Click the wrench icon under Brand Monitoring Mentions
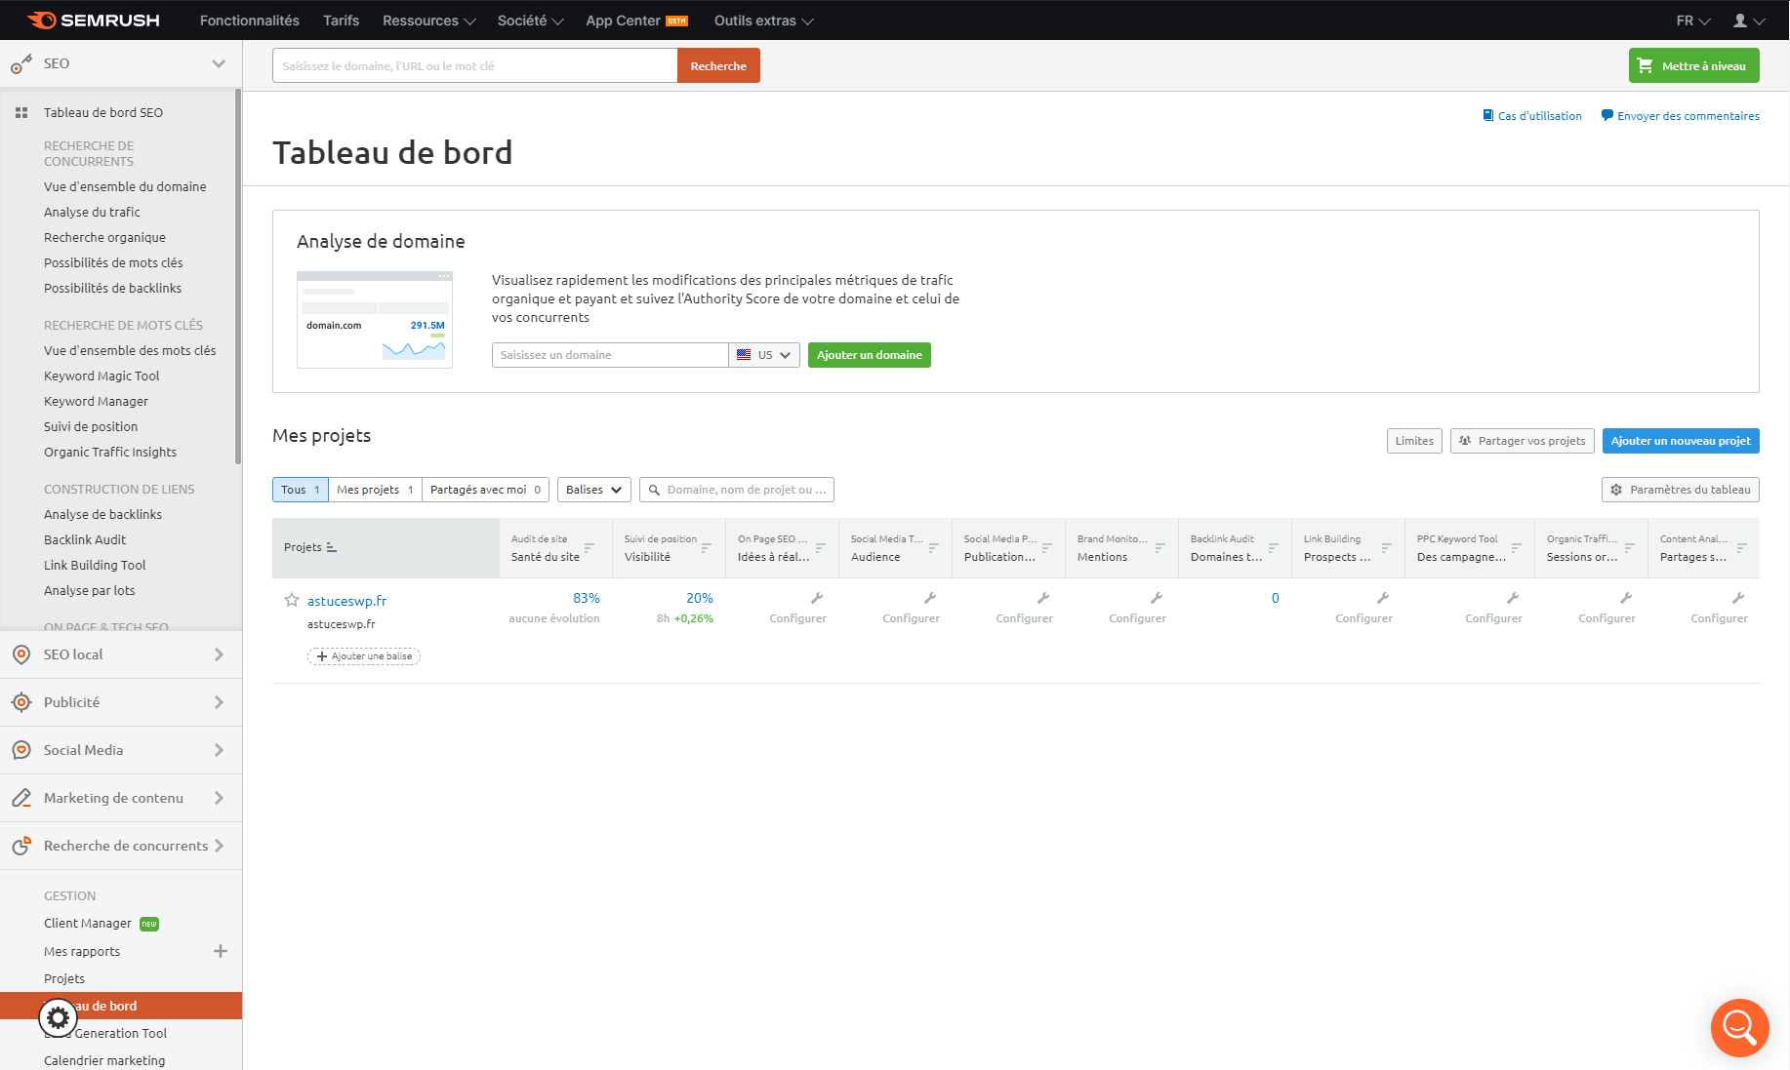The width and height of the screenshot is (1790, 1070). point(1157,598)
